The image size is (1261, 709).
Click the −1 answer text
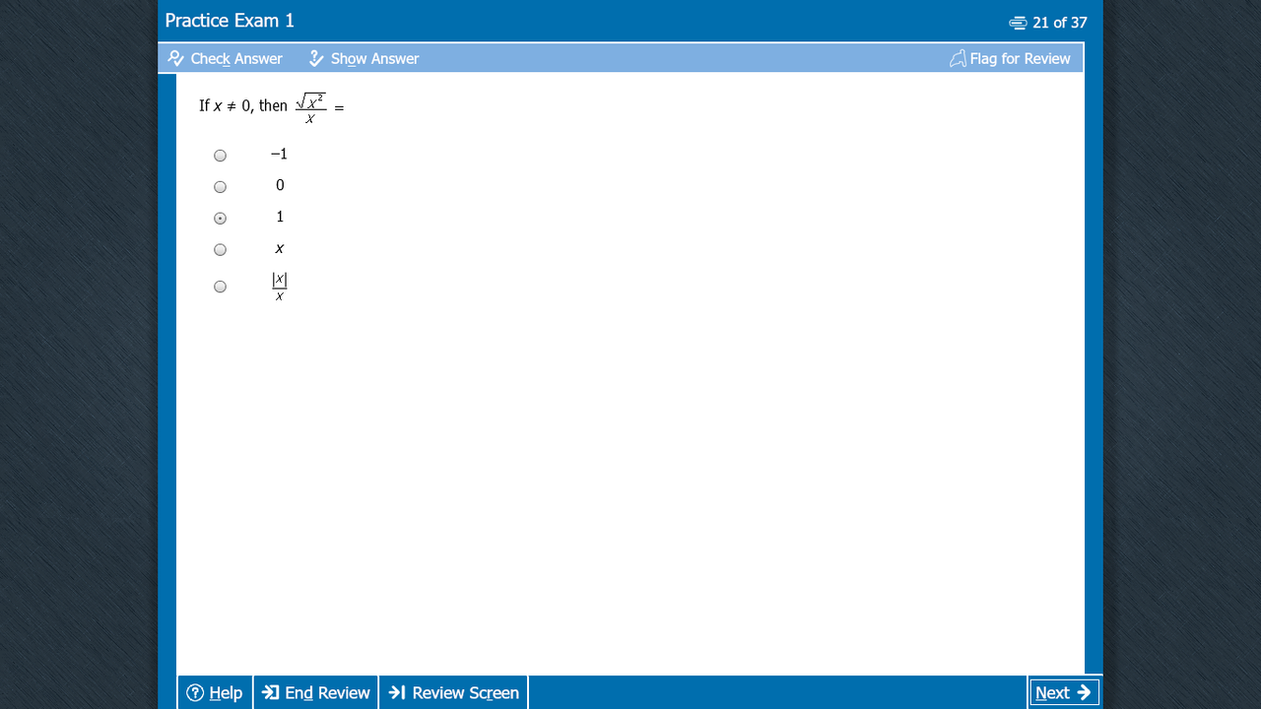279,154
